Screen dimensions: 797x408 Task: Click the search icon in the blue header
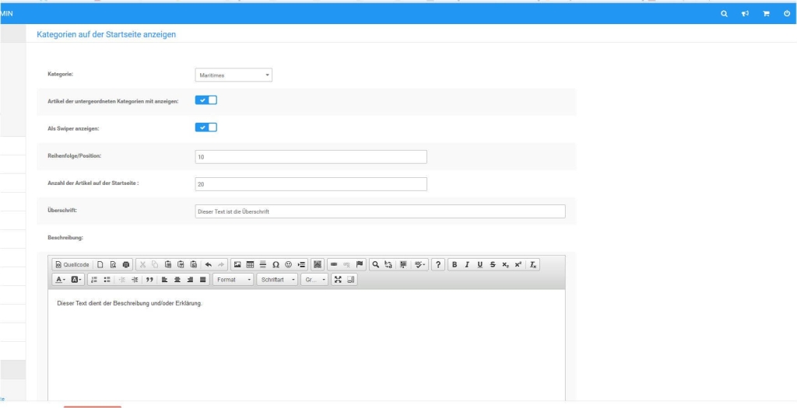coord(725,14)
